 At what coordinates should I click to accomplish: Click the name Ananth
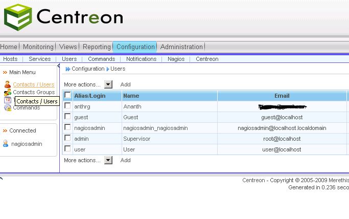pyautogui.click(x=132, y=106)
